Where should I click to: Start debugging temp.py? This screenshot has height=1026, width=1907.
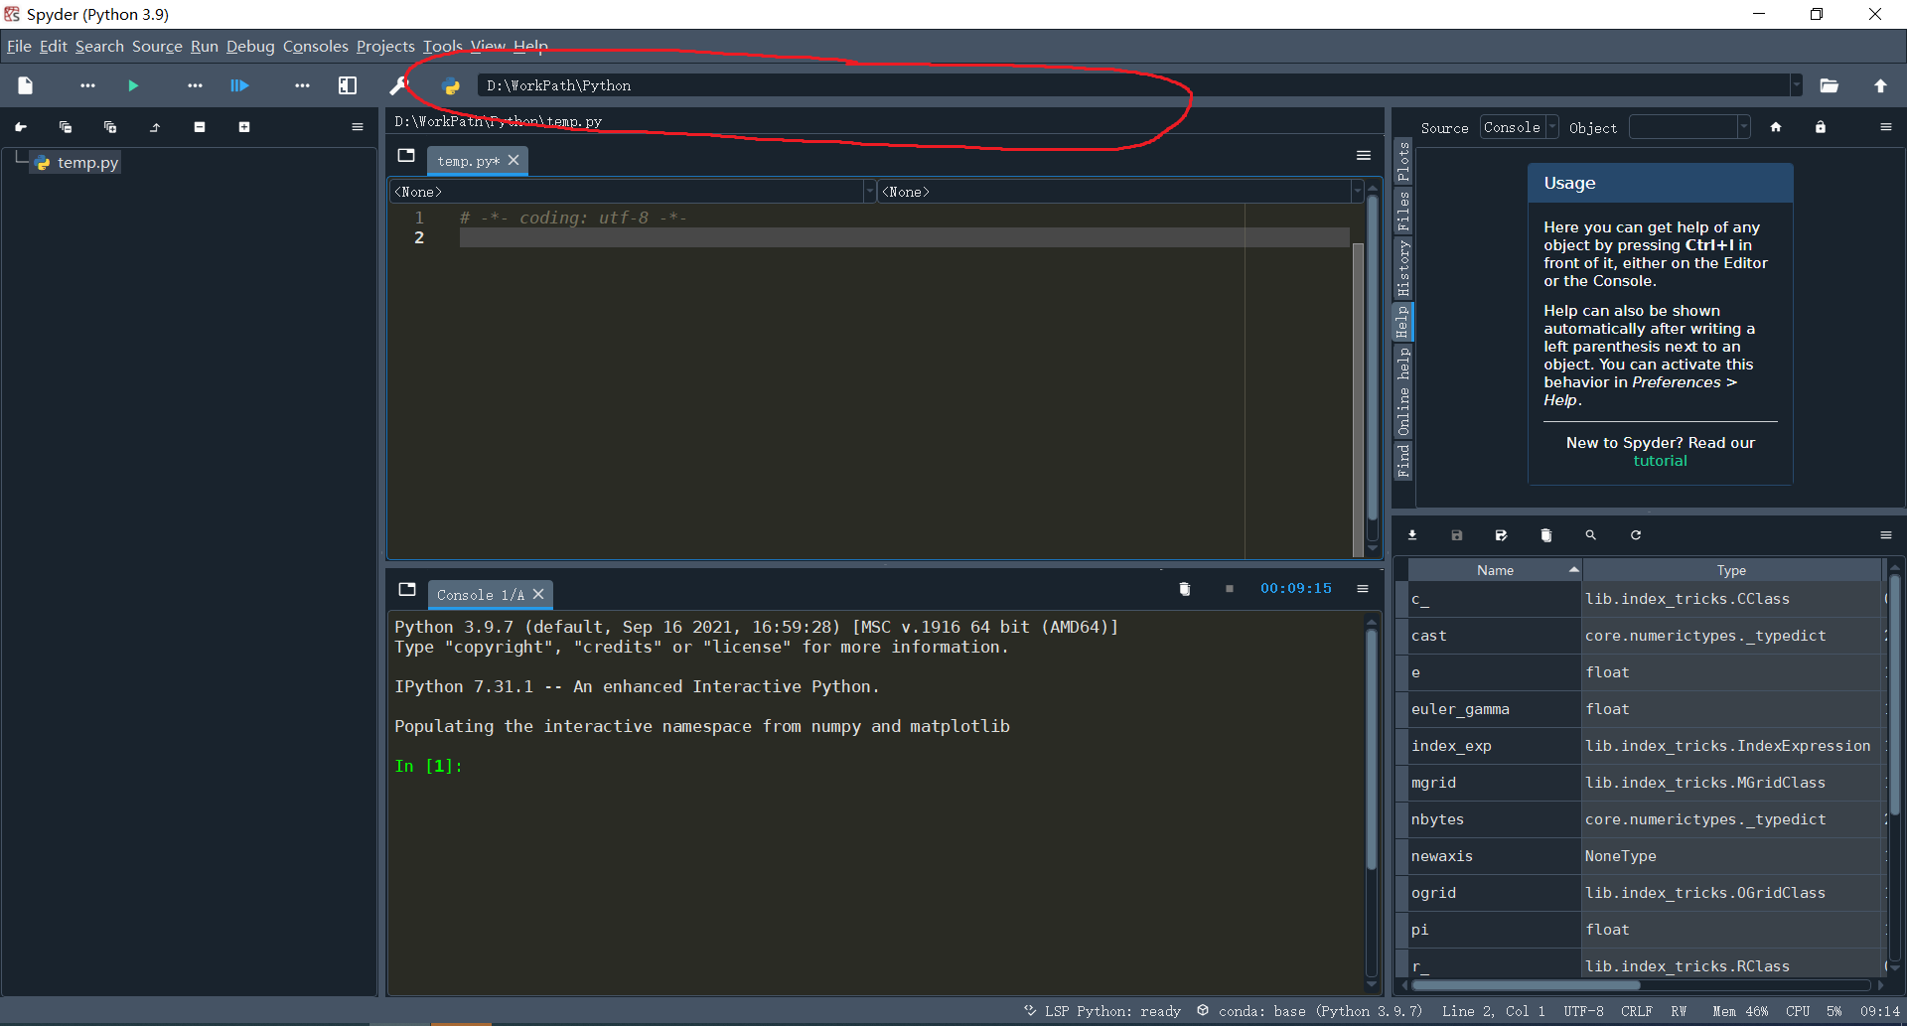click(239, 85)
